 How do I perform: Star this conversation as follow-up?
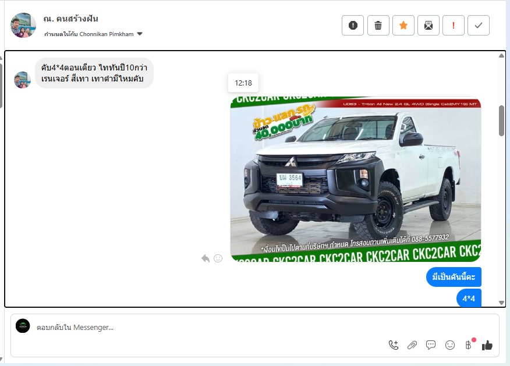click(x=403, y=26)
